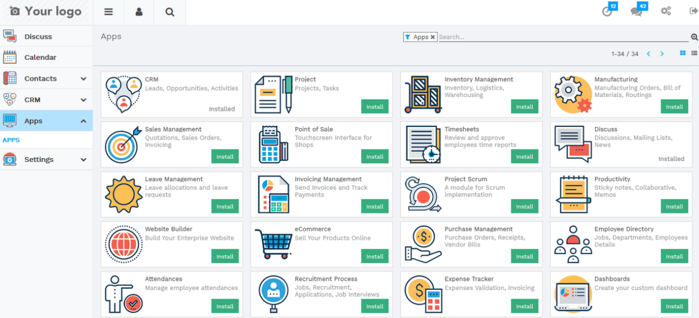Open Discuss in the sidebar

pos(46,36)
